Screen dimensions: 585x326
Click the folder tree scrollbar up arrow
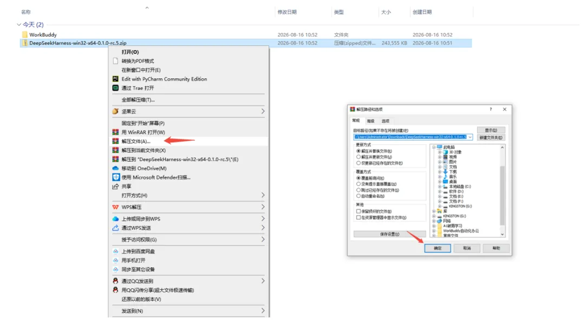click(502, 148)
